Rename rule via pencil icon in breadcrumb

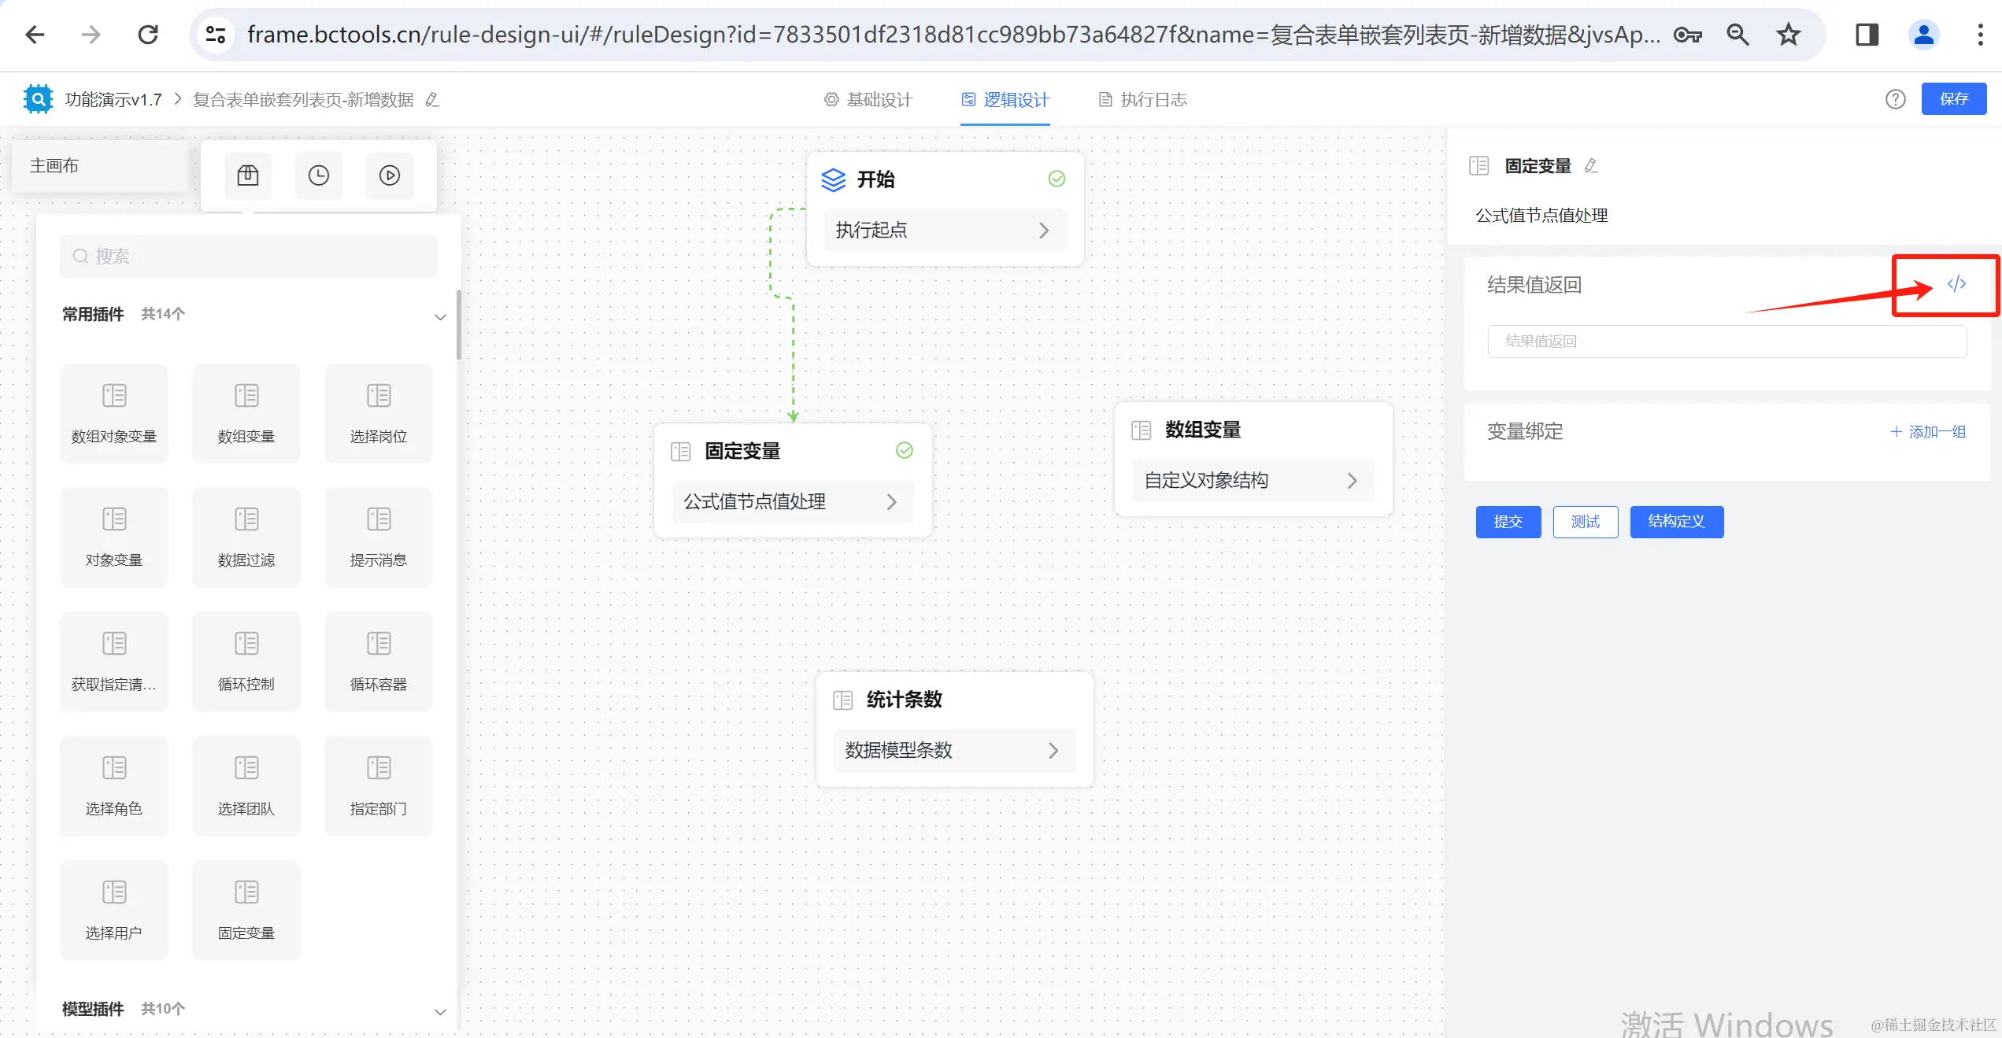(x=432, y=100)
